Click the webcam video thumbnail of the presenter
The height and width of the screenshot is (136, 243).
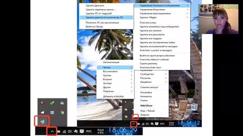[x=219, y=19]
